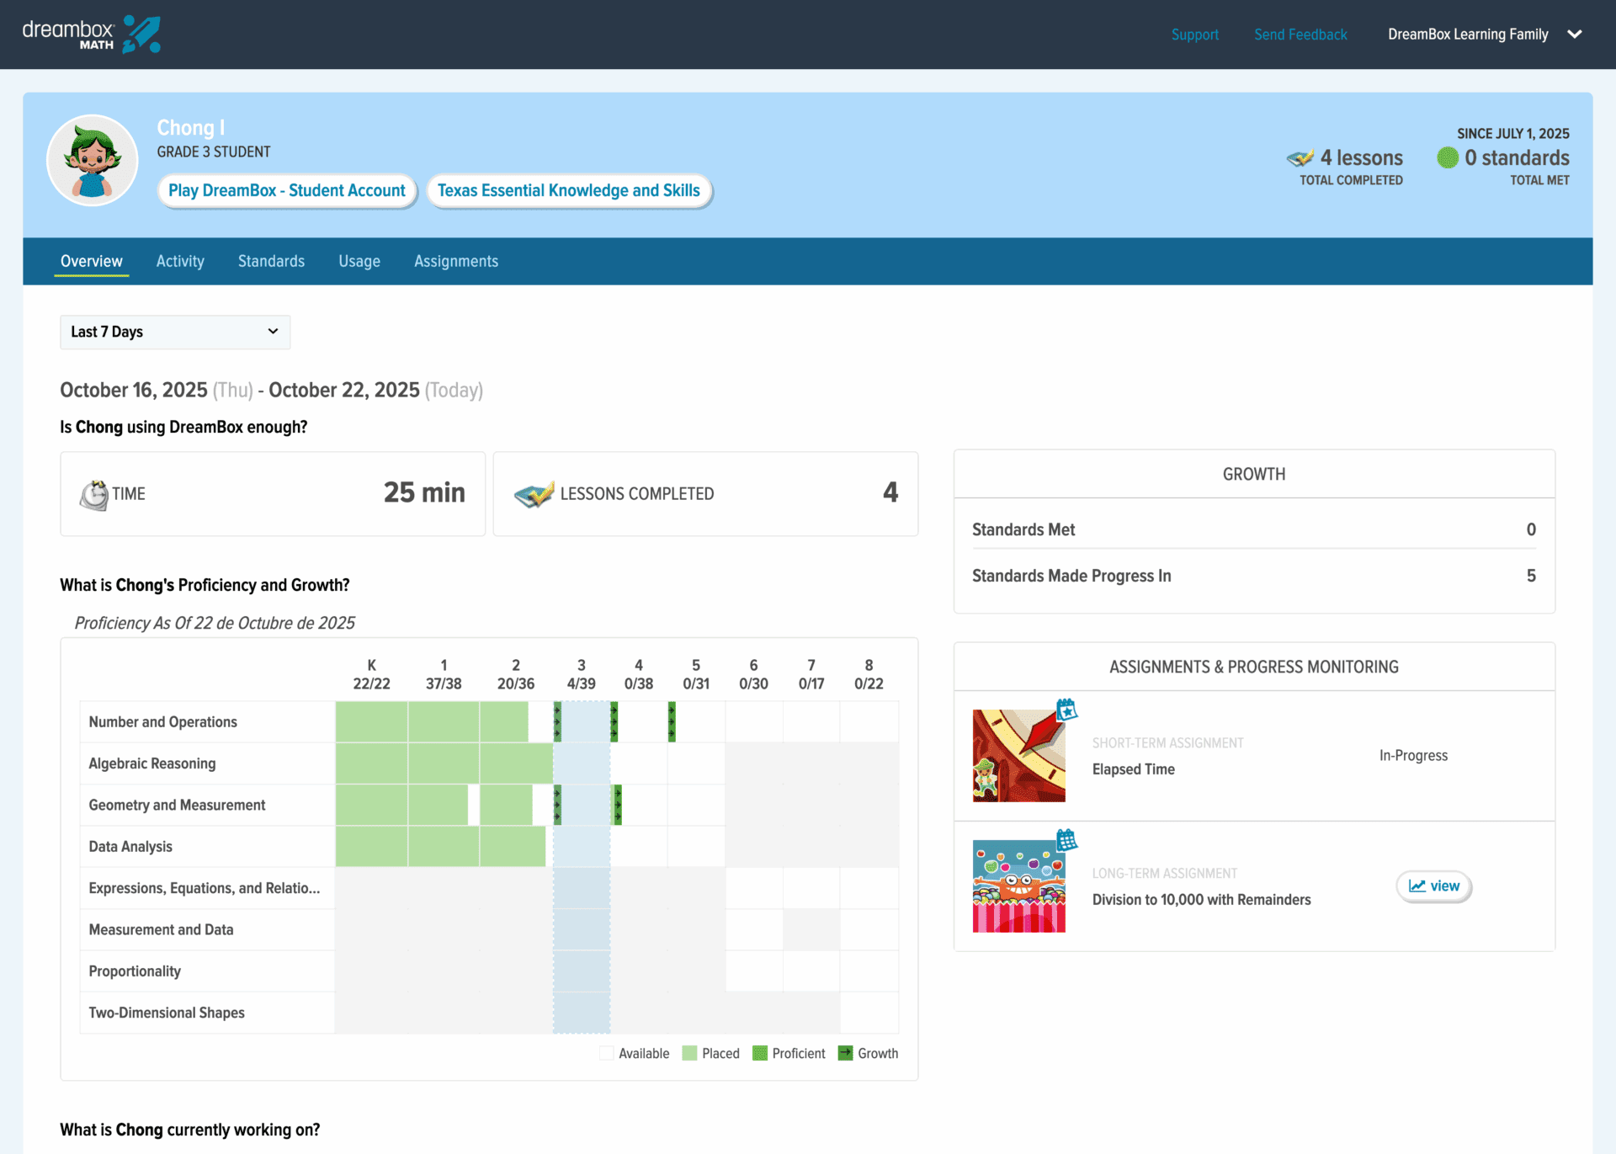Click Chong's student avatar picture
1616x1154 pixels.
[x=92, y=161]
